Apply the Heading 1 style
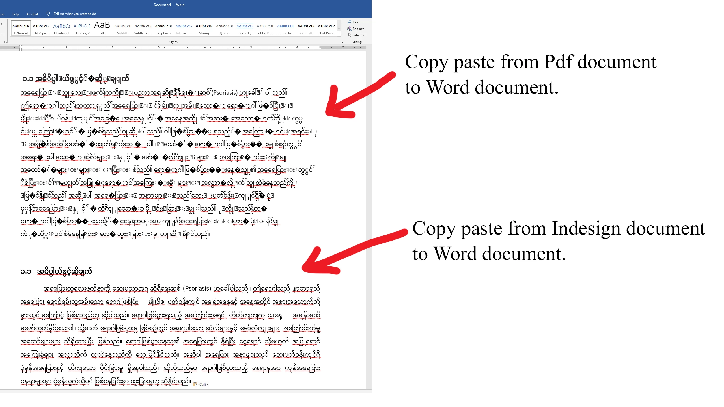This screenshot has height=407, width=724. pos(61,29)
